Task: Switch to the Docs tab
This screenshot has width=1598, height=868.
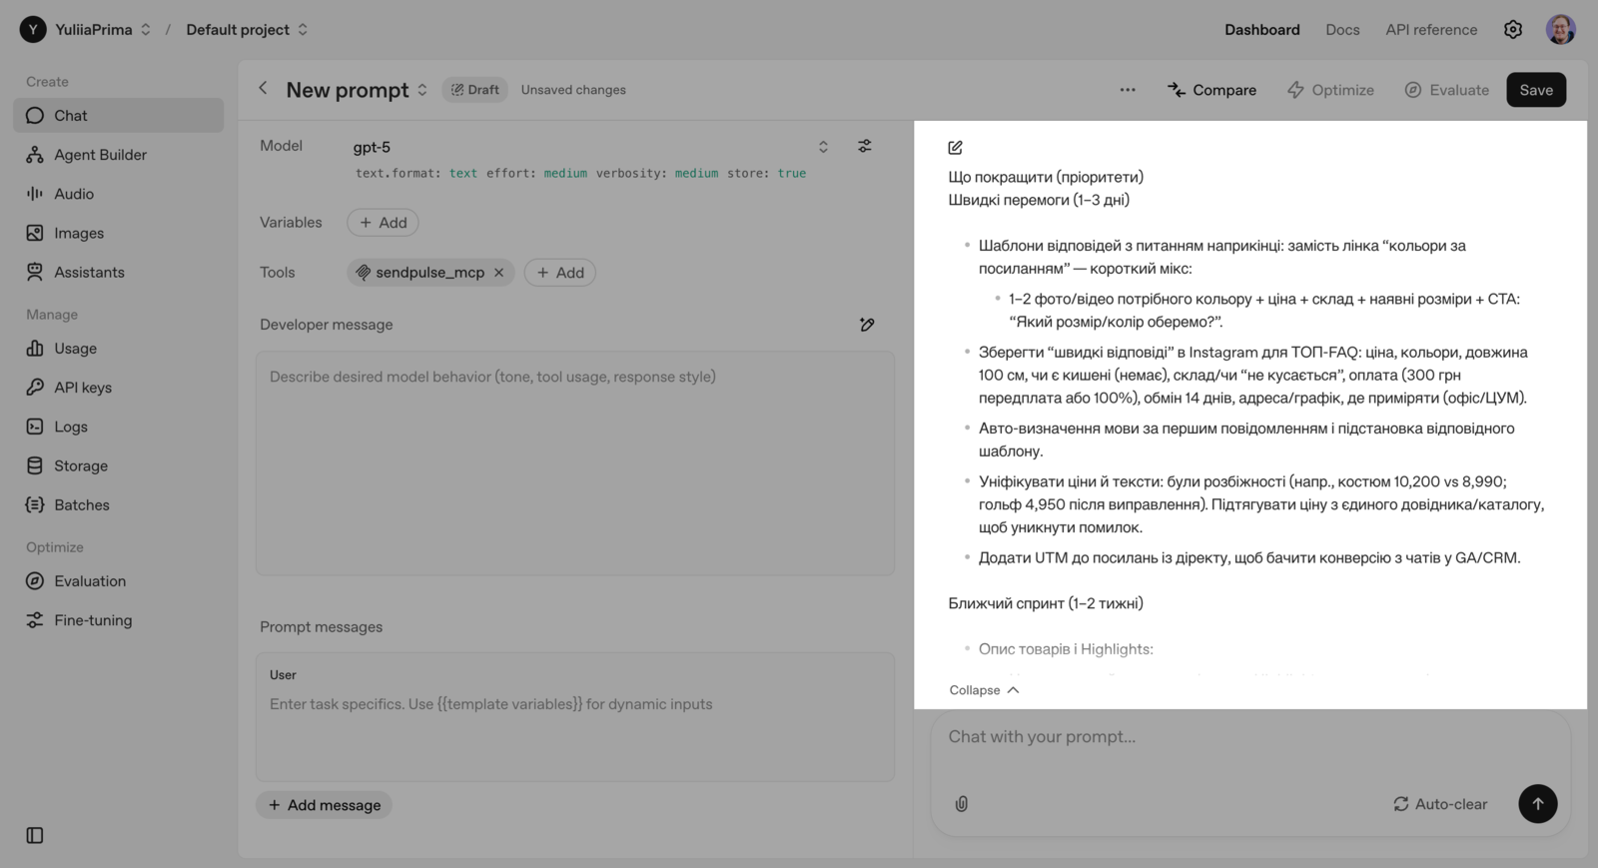Action: coord(1342,30)
